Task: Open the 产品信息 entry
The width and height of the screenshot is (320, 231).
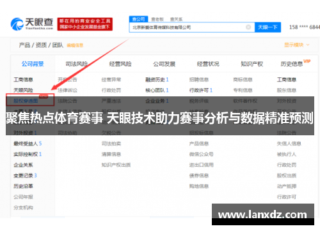Action: click(x=199, y=144)
